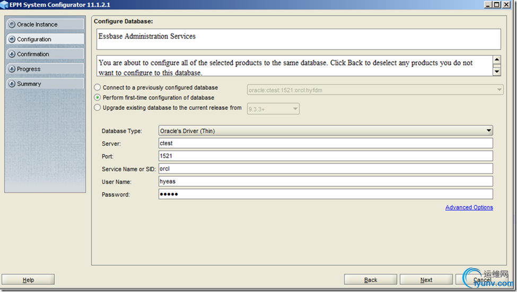
Task: Click the EPM System Configurator title icon
Action: (4, 5)
